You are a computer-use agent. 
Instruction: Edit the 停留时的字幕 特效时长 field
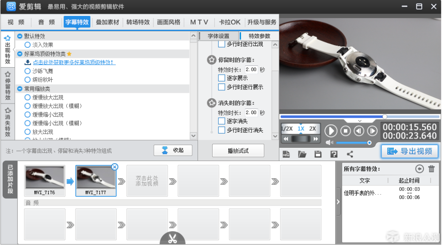pos(251,69)
